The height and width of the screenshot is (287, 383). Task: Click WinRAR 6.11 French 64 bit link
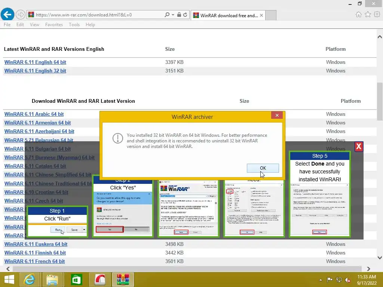pyautogui.click(x=34, y=261)
